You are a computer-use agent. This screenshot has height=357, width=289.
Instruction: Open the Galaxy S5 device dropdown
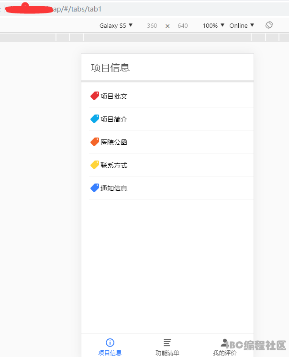[x=116, y=26]
